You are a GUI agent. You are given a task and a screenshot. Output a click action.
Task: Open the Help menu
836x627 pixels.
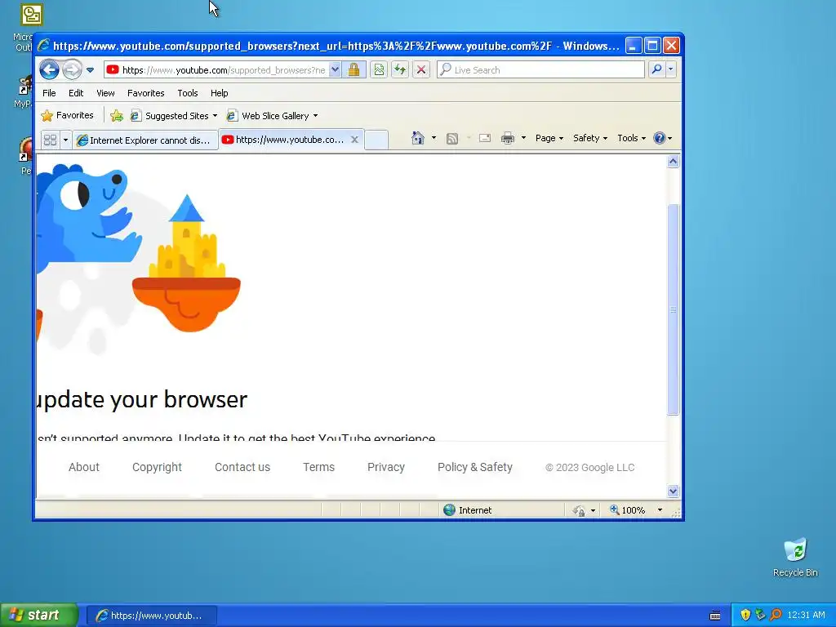tap(219, 93)
